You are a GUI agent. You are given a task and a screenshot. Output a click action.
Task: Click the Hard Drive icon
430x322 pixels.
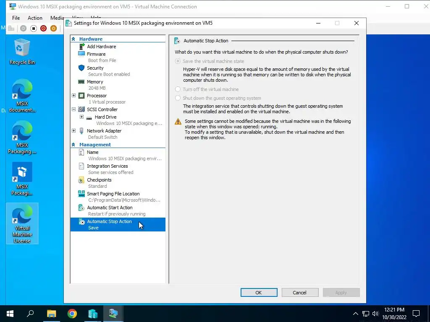[x=89, y=118]
